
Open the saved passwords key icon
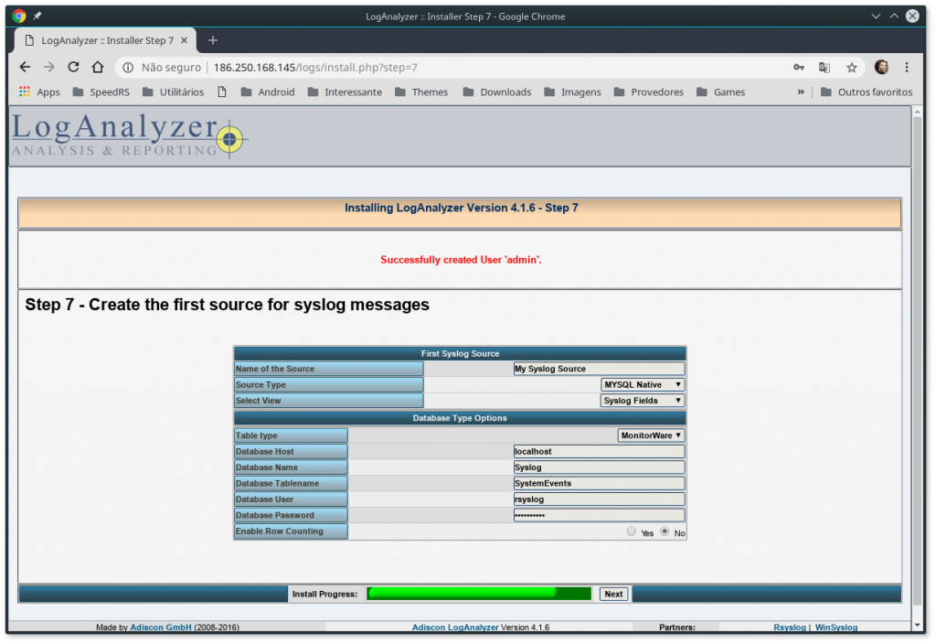tap(798, 67)
